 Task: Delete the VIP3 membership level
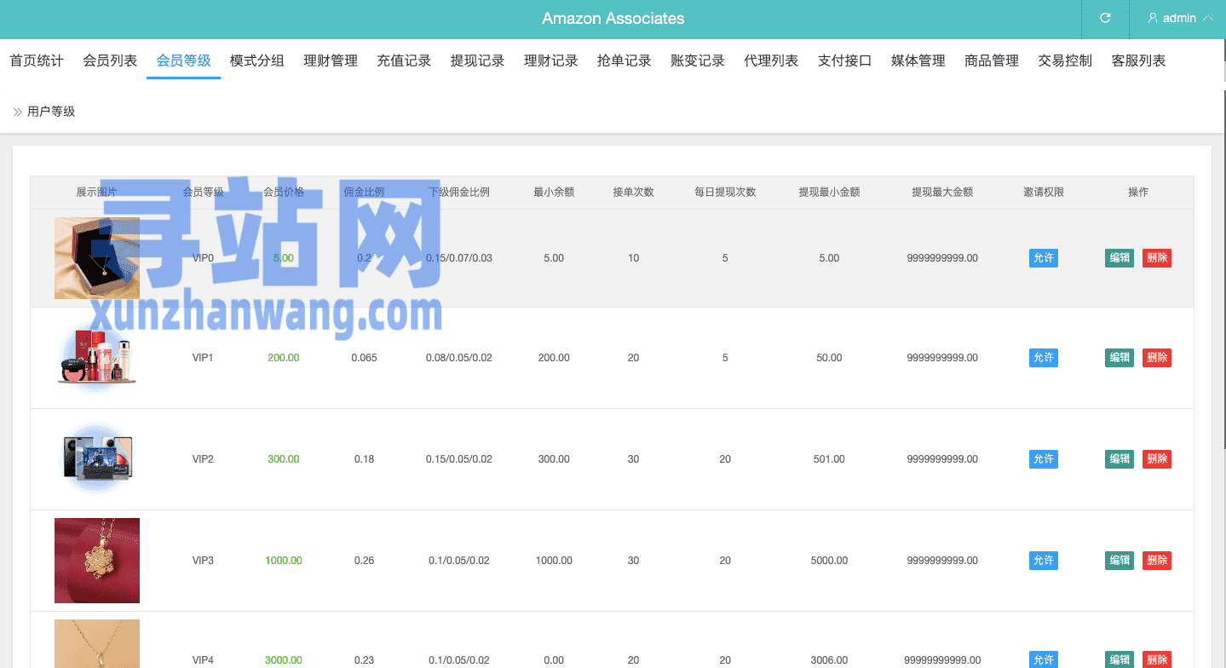(1156, 561)
